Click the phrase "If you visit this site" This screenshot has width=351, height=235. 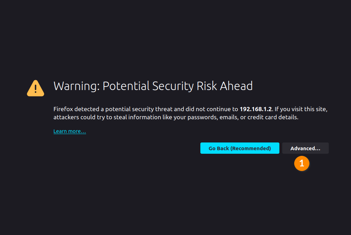300,109
